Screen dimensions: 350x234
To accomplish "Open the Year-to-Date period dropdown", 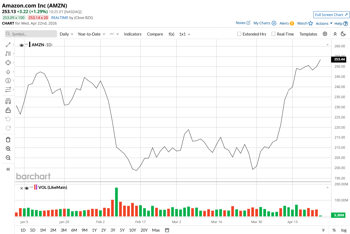I will [91, 34].
